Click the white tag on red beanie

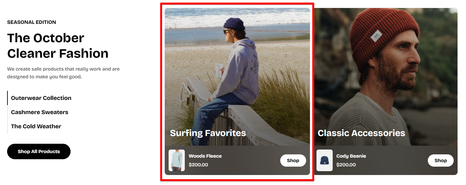(376, 35)
